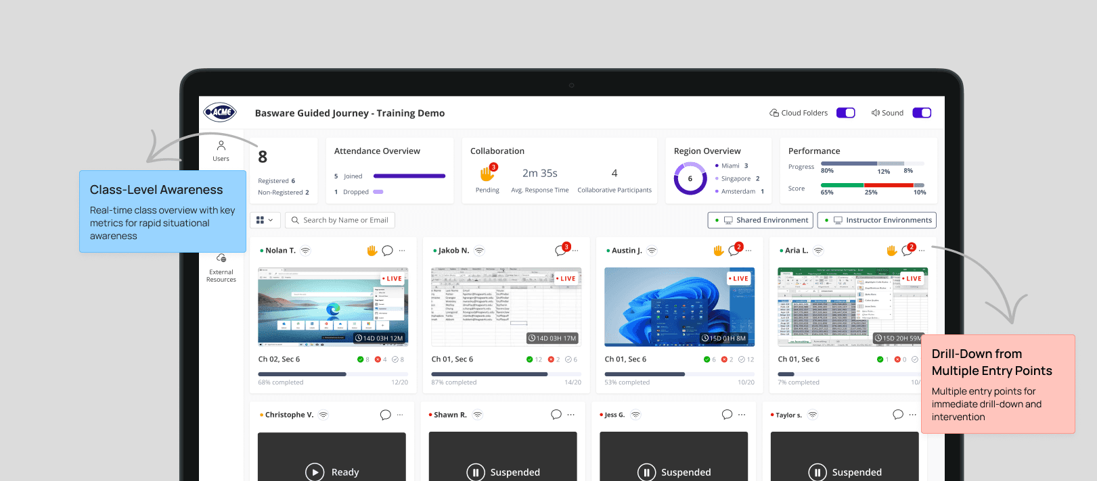The height and width of the screenshot is (481, 1097).
Task: Open chat with Nolan T.
Action: 387,251
